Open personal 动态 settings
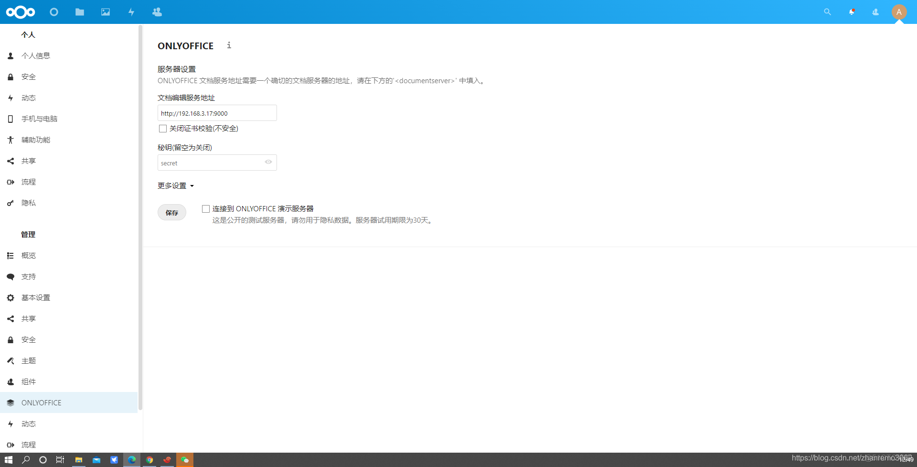 coord(69,98)
